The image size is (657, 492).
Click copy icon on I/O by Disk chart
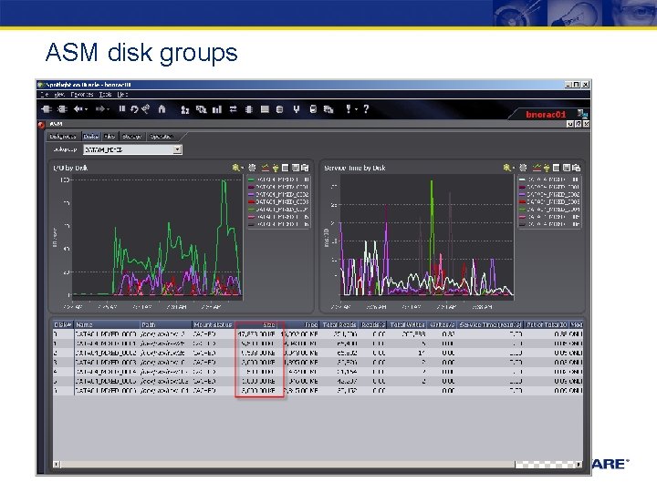tap(305, 168)
